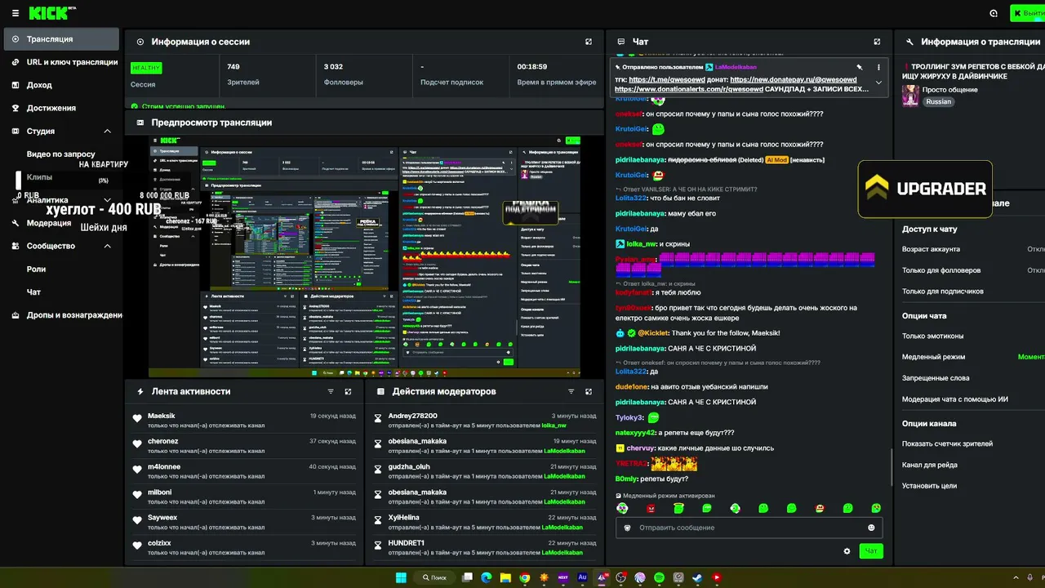Click the burger emote in quick emotes
This screenshot has height=588, width=1045.
[820, 508]
